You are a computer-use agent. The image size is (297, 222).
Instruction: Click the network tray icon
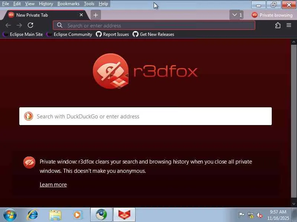coord(250,215)
